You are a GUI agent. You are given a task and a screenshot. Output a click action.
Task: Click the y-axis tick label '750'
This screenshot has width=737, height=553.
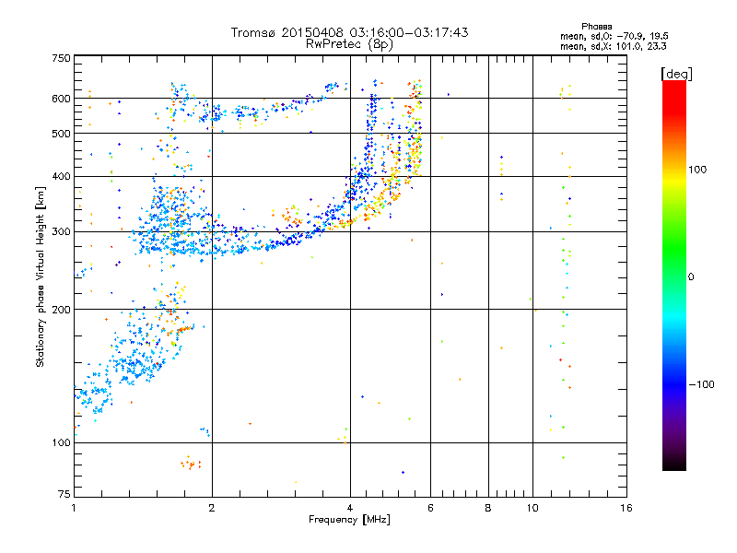point(61,58)
